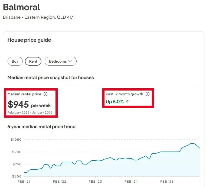
Task: Click the Brisbane - Eastern Region, QLD 4171 text
Action: [39, 17]
